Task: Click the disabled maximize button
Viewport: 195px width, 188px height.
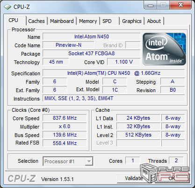Action: click(163, 5)
